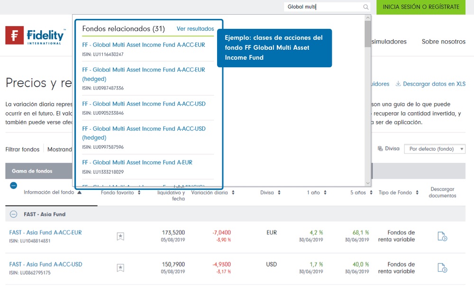Click ISIN LU0987487336 text
The height and width of the screenshot is (286, 474).
tap(103, 88)
